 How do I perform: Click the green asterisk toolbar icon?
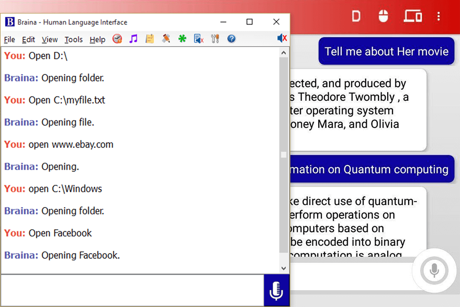182,39
